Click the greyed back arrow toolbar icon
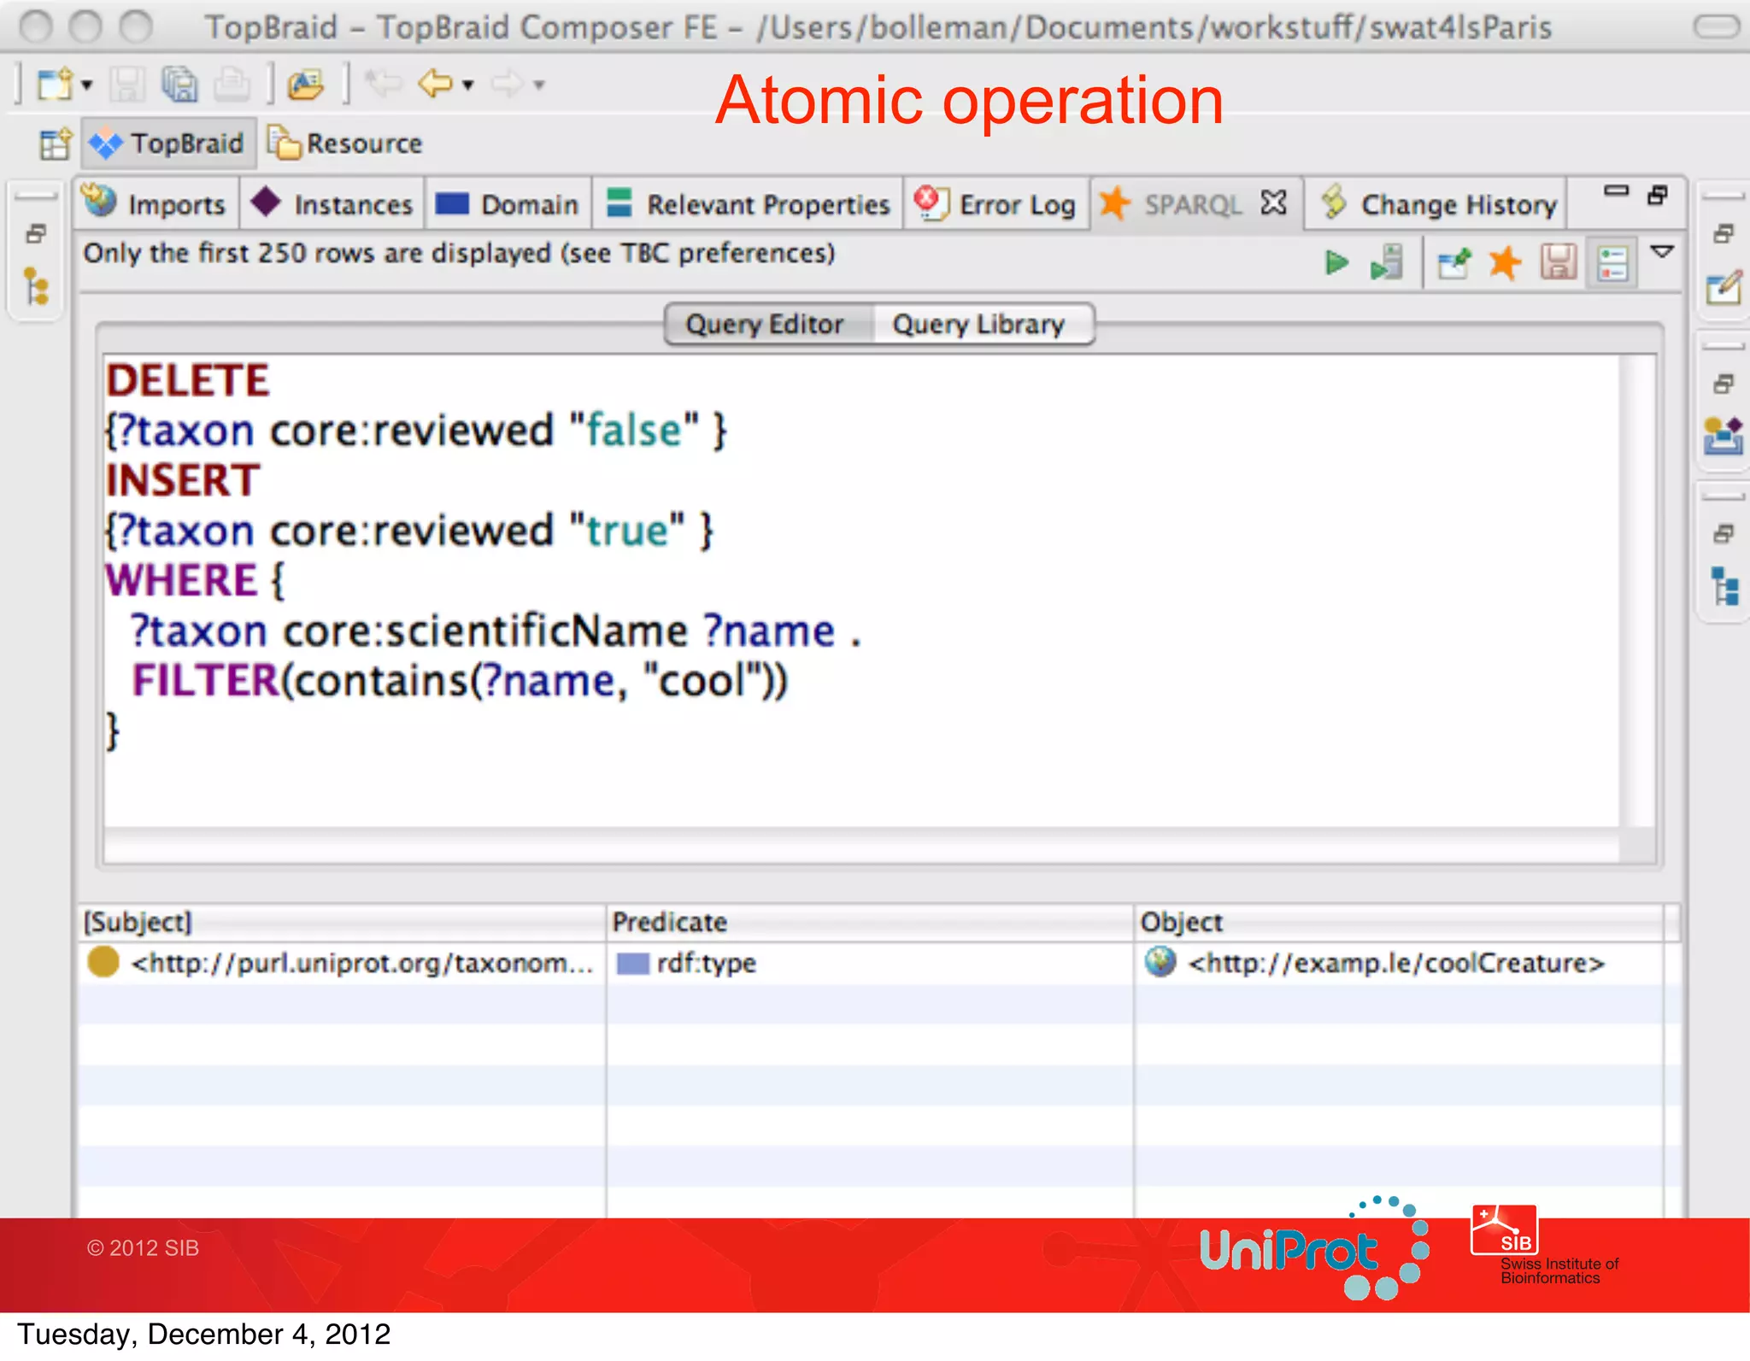Image resolution: width=1750 pixels, height=1361 pixels. (383, 84)
